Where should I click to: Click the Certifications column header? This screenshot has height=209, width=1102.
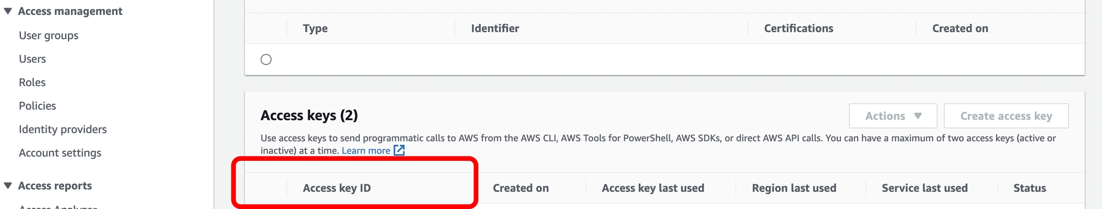(x=798, y=28)
